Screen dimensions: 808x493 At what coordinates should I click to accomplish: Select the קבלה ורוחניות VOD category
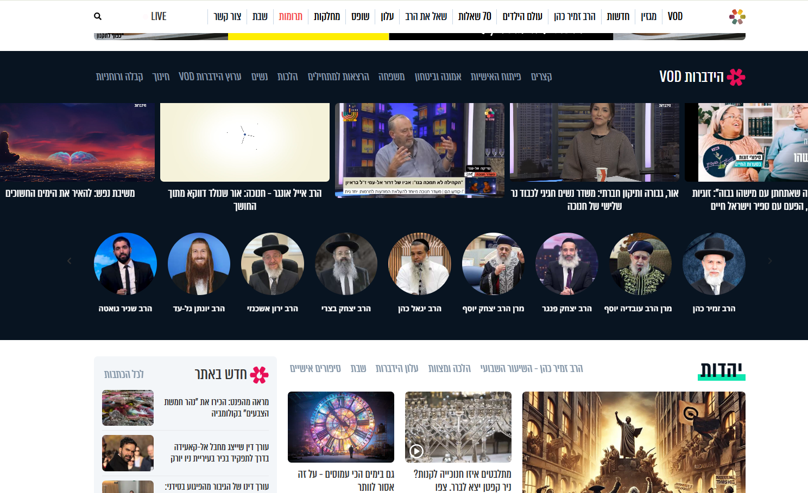coord(119,76)
